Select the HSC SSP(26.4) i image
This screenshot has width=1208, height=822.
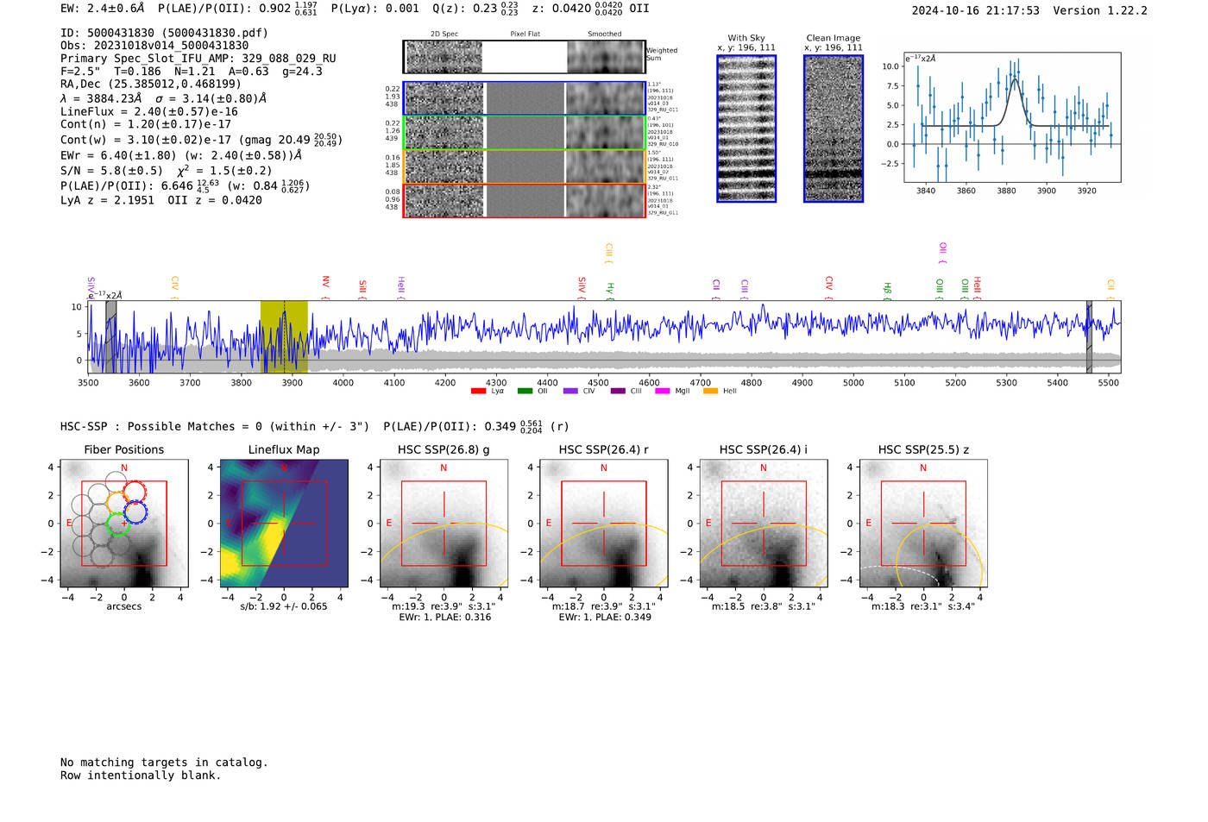pyautogui.click(x=763, y=524)
